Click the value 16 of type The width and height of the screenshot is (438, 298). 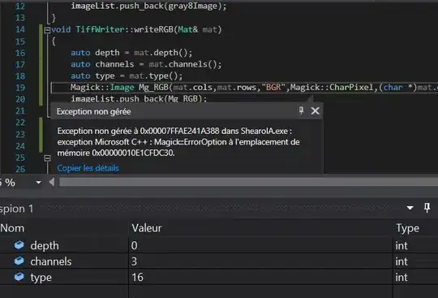pyautogui.click(x=137, y=278)
